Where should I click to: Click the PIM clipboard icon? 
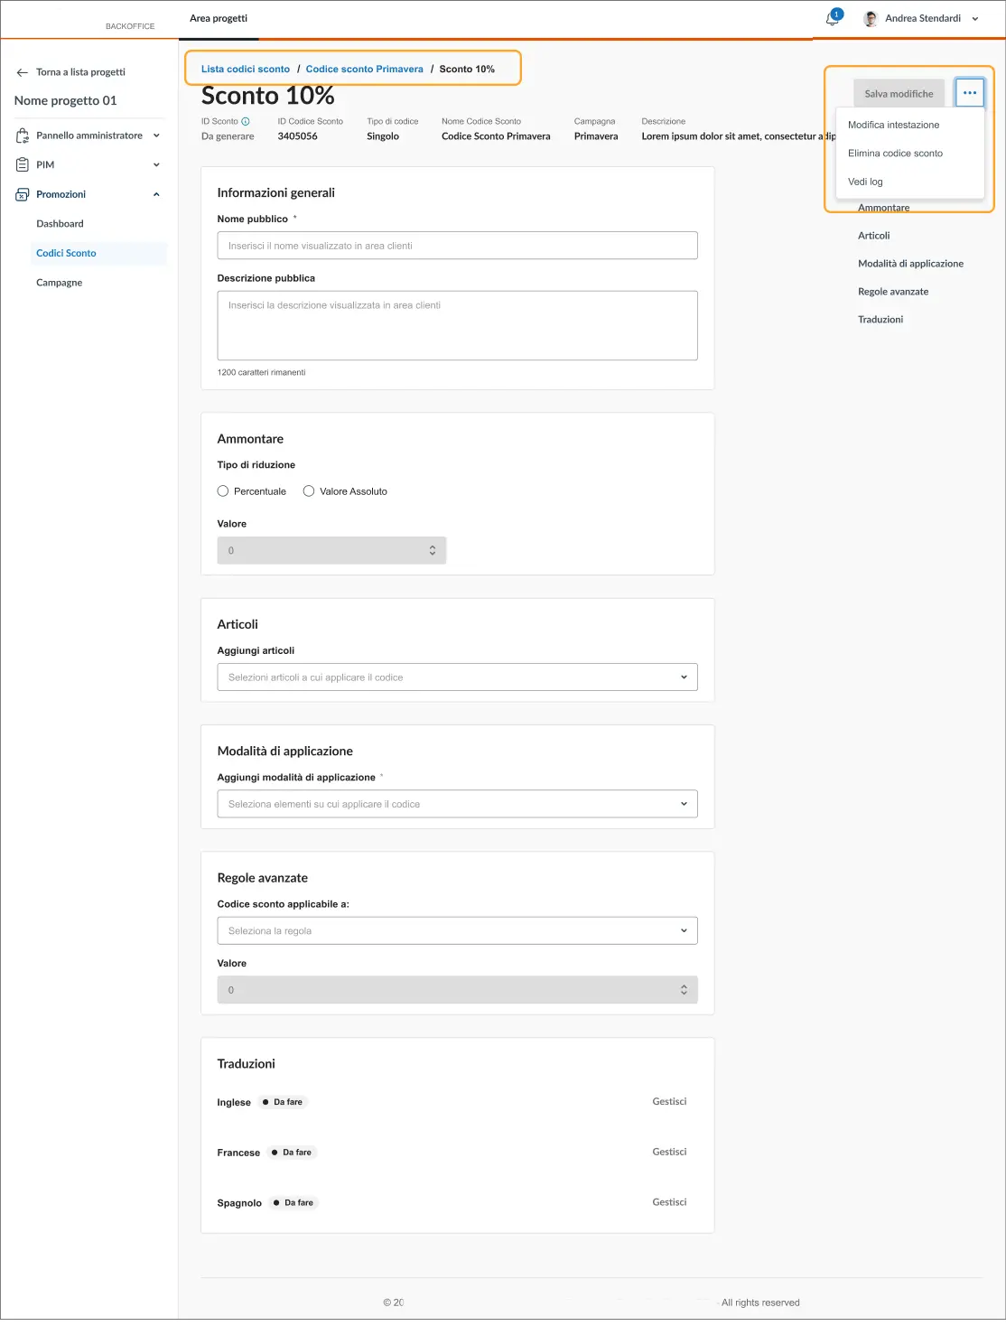[x=23, y=164]
